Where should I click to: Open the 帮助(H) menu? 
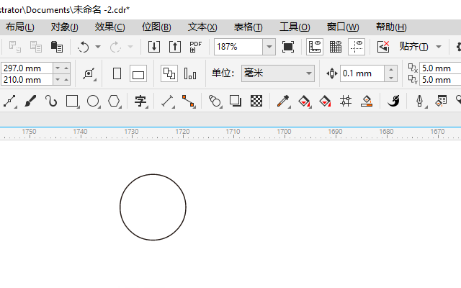pos(391,27)
